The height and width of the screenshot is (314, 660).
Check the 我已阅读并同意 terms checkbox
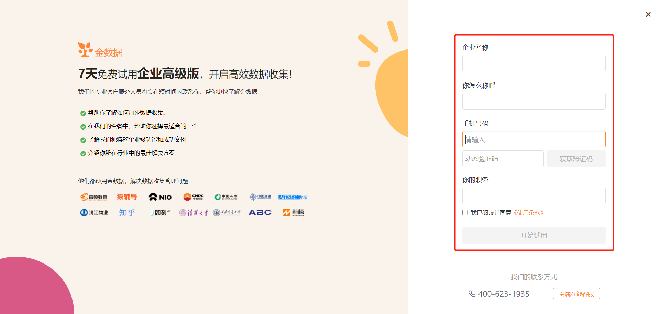tap(465, 213)
